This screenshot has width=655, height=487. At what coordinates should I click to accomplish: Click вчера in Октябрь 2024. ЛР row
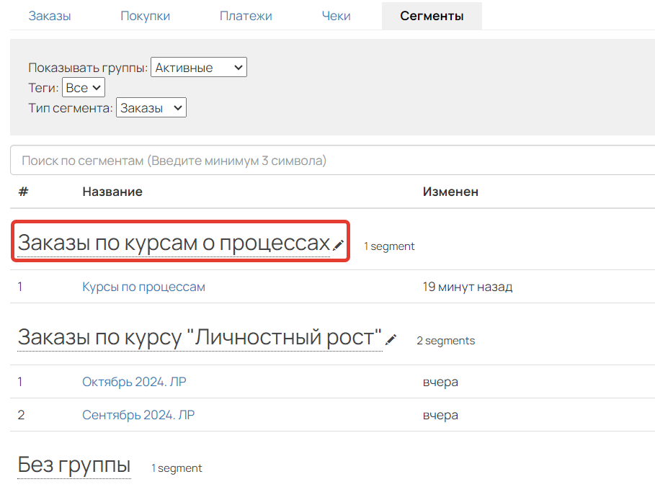[440, 382]
